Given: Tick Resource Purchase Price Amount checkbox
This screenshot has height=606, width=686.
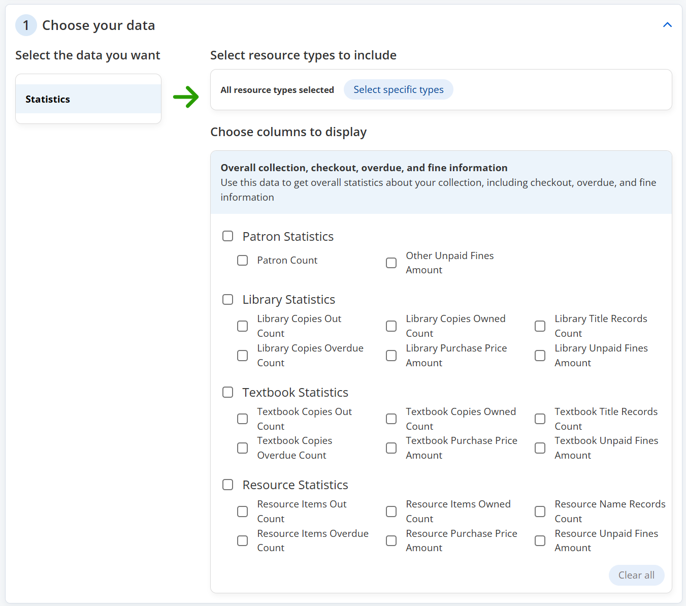Looking at the screenshot, I should pos(391,540).
